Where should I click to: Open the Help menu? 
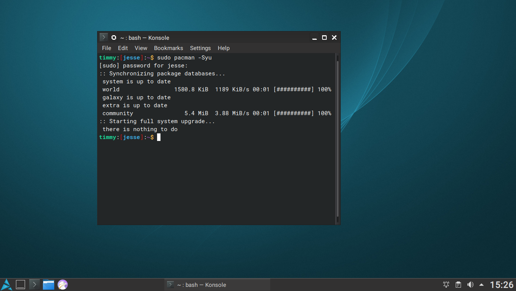pos(223,48)
